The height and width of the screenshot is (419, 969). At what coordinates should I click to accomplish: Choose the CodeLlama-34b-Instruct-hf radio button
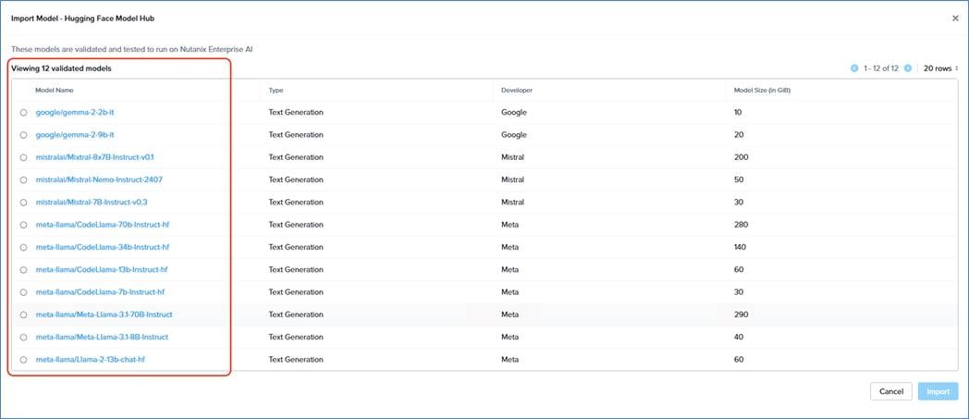tap(23, 247)
